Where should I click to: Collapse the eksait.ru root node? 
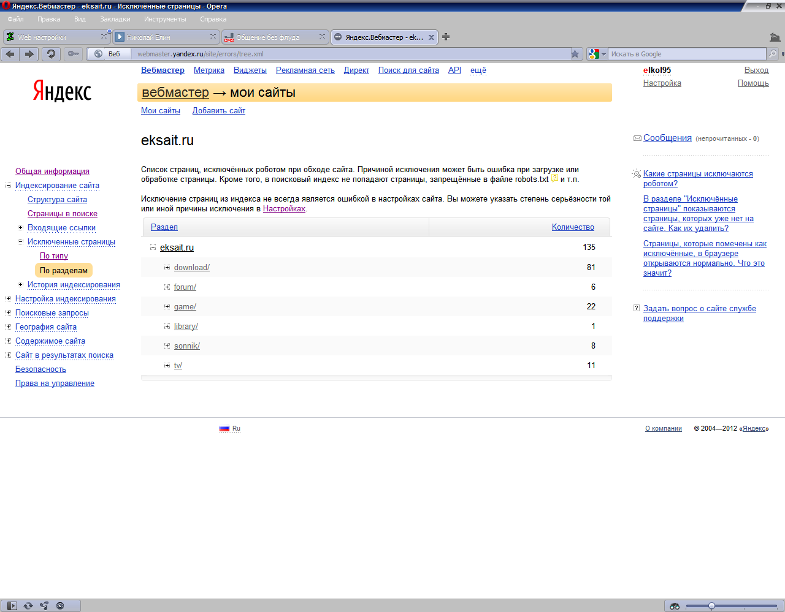click(x=153, y=247)
